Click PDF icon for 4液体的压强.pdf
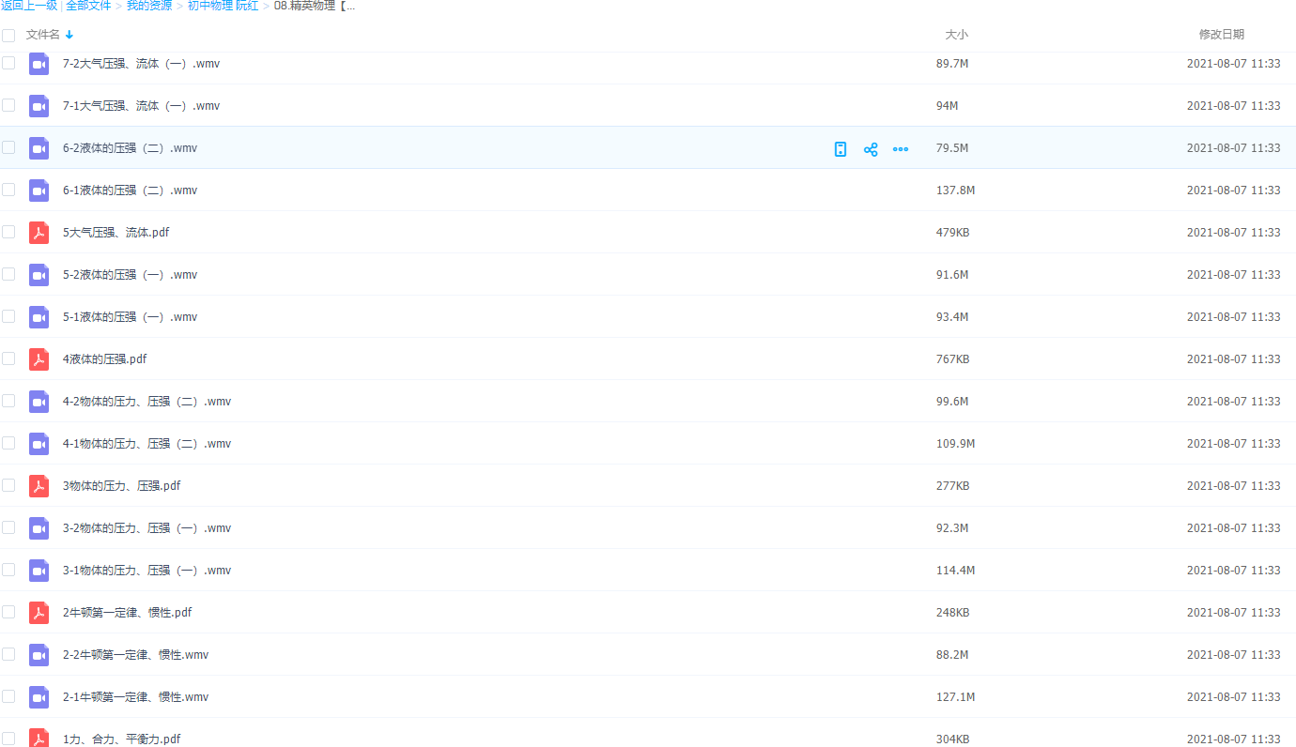This screenshot has height=747, width=1296. tap(39, 359)
